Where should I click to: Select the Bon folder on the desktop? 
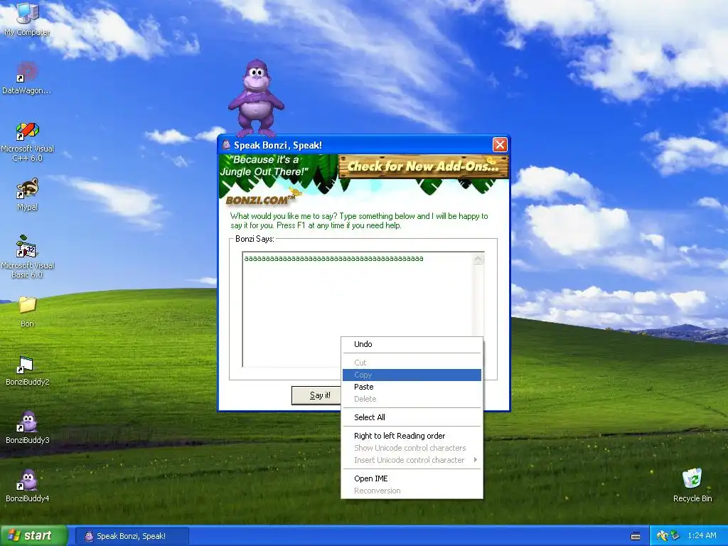coord(28,311)
